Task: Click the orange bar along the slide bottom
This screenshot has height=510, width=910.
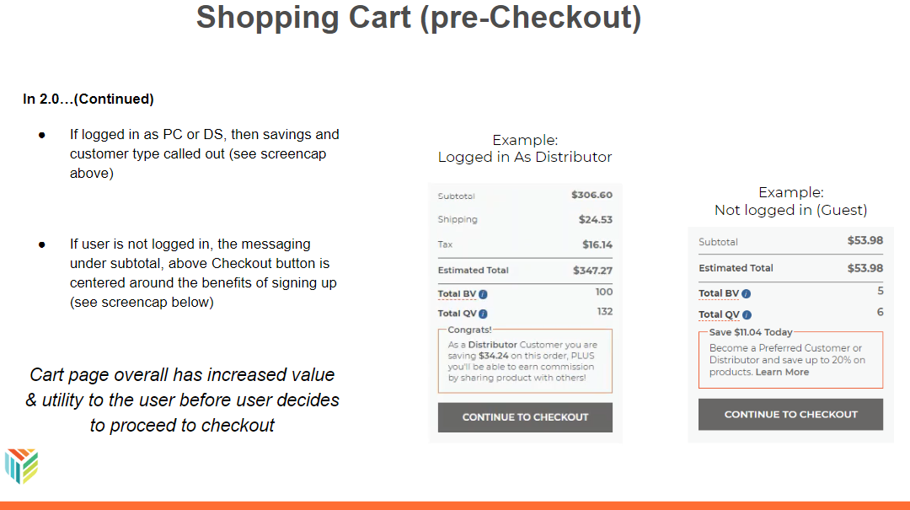Action: point(455,505)
